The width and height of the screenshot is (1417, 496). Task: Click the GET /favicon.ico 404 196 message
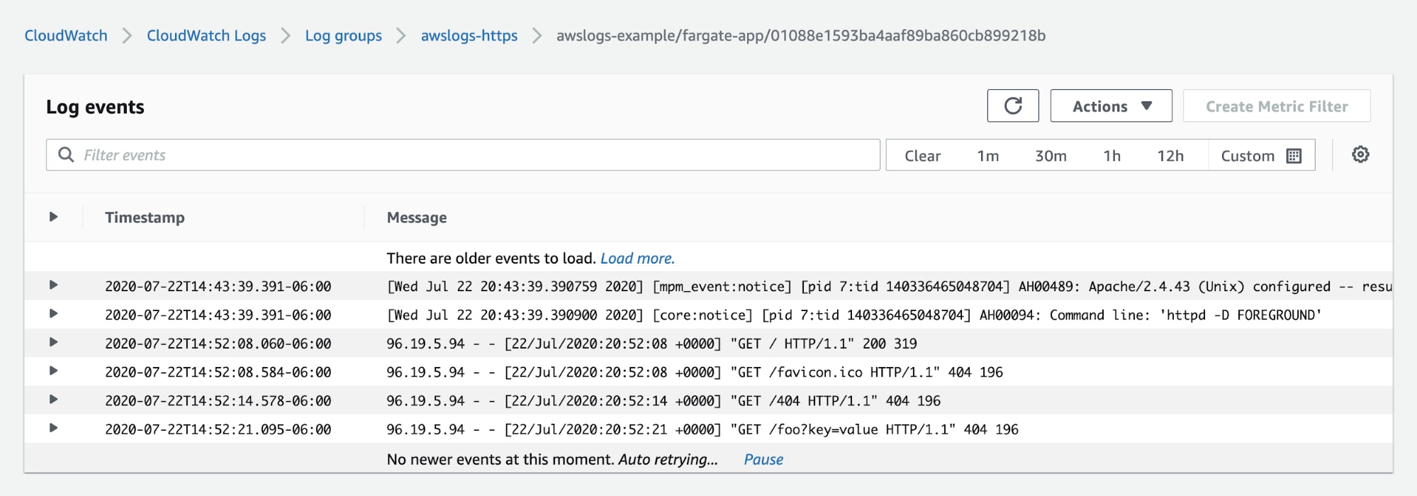tap(695, 372)
